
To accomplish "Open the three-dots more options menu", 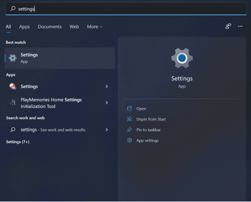I will click(240, 26).
